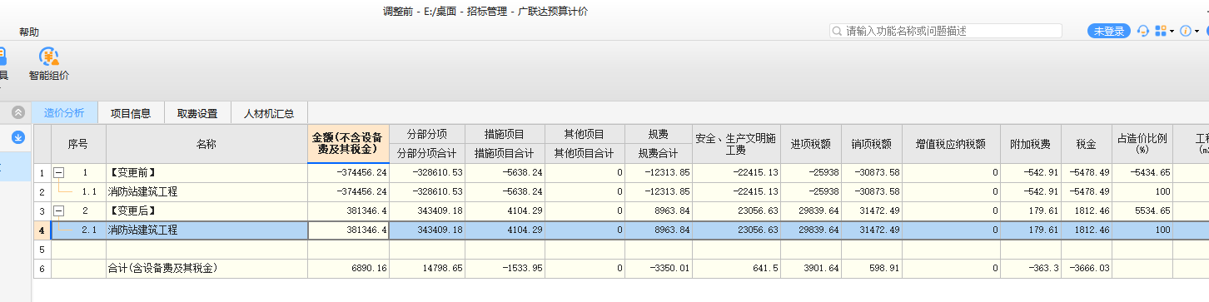Viewport: 1209px width, 302px height.
Task: Switch to the 项目信息 tab
Action: (x=131, y=113)
